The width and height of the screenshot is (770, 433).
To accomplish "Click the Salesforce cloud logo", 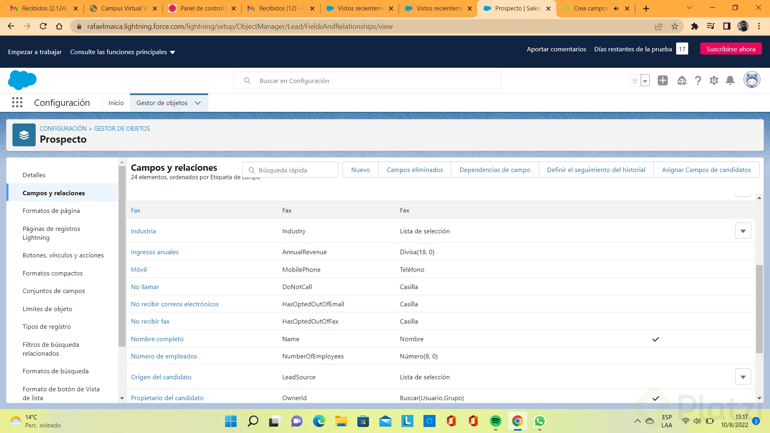I will coord(22,80).
